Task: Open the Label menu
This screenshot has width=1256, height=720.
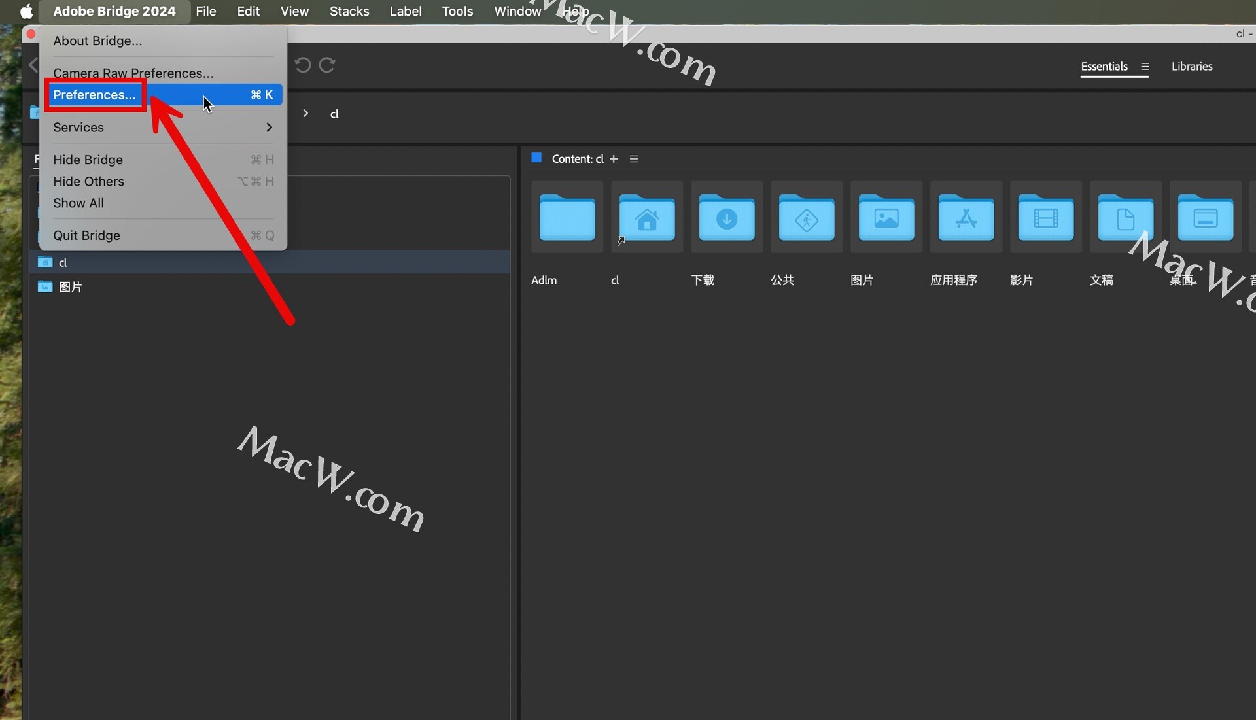Action: 405,11
